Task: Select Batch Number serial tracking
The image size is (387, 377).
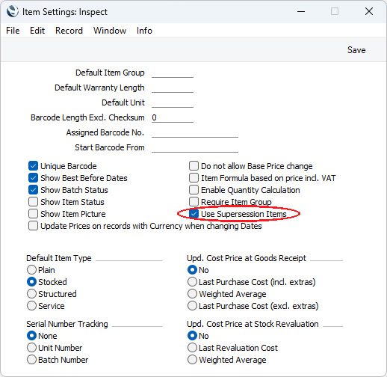Action: coord(31,360)
